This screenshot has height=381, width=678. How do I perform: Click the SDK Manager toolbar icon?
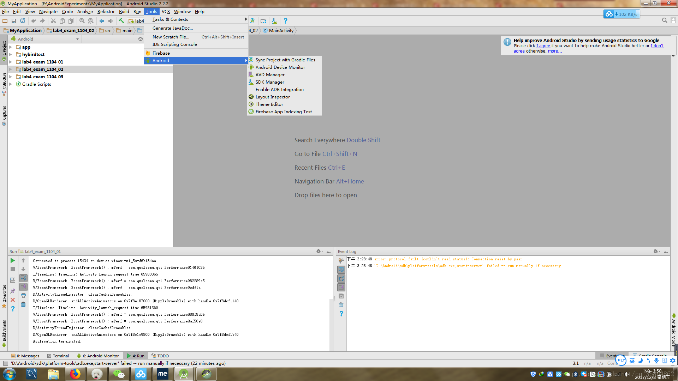tap(274, 21)
